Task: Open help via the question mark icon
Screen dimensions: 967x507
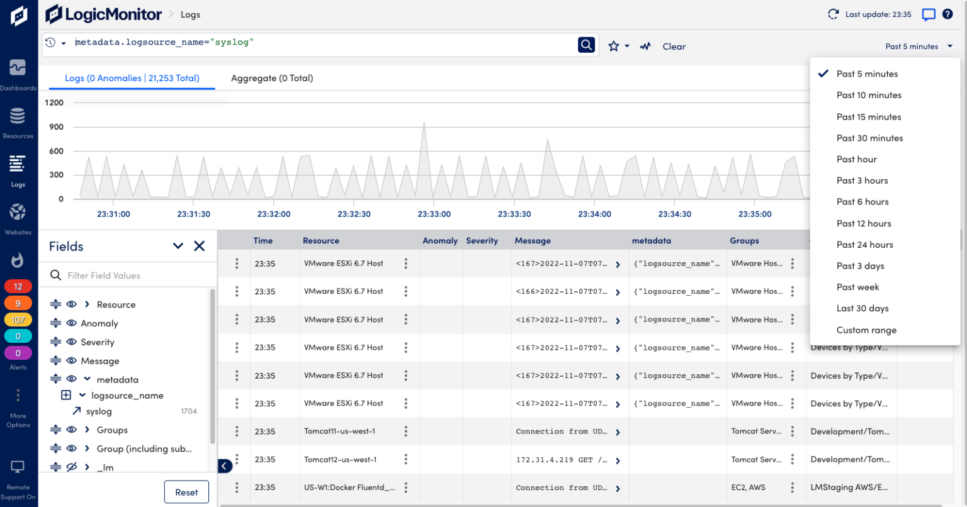Action: (949, 14)
